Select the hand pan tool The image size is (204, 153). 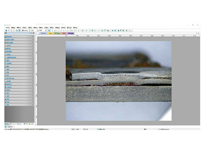pos(49,30)
